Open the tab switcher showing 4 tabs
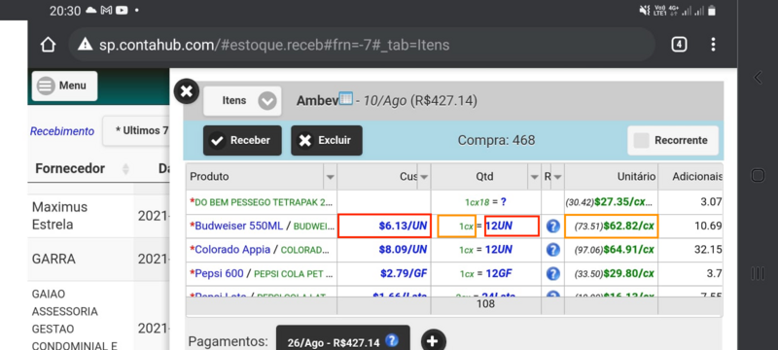778x350 pixels. click(679, 45)
